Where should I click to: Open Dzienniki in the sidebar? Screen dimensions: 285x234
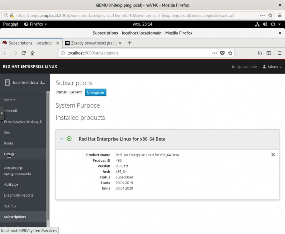coord(11,111)
